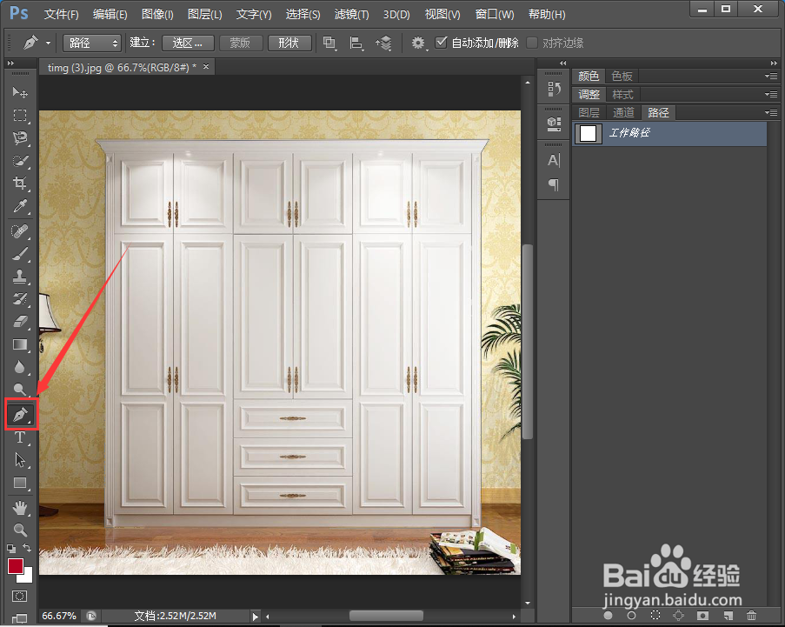Select the Brush tool
785x627 pixels.
tap(20, 254)
